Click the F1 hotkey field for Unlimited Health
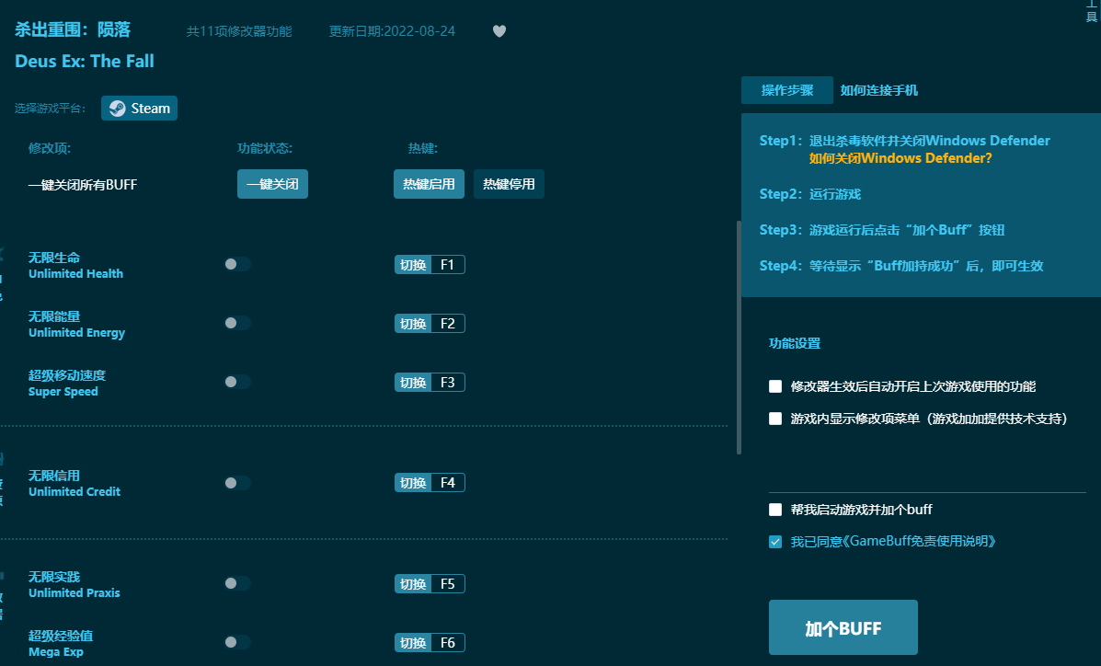The height and width of the screenshot is (666, 1101). [447, 265]
